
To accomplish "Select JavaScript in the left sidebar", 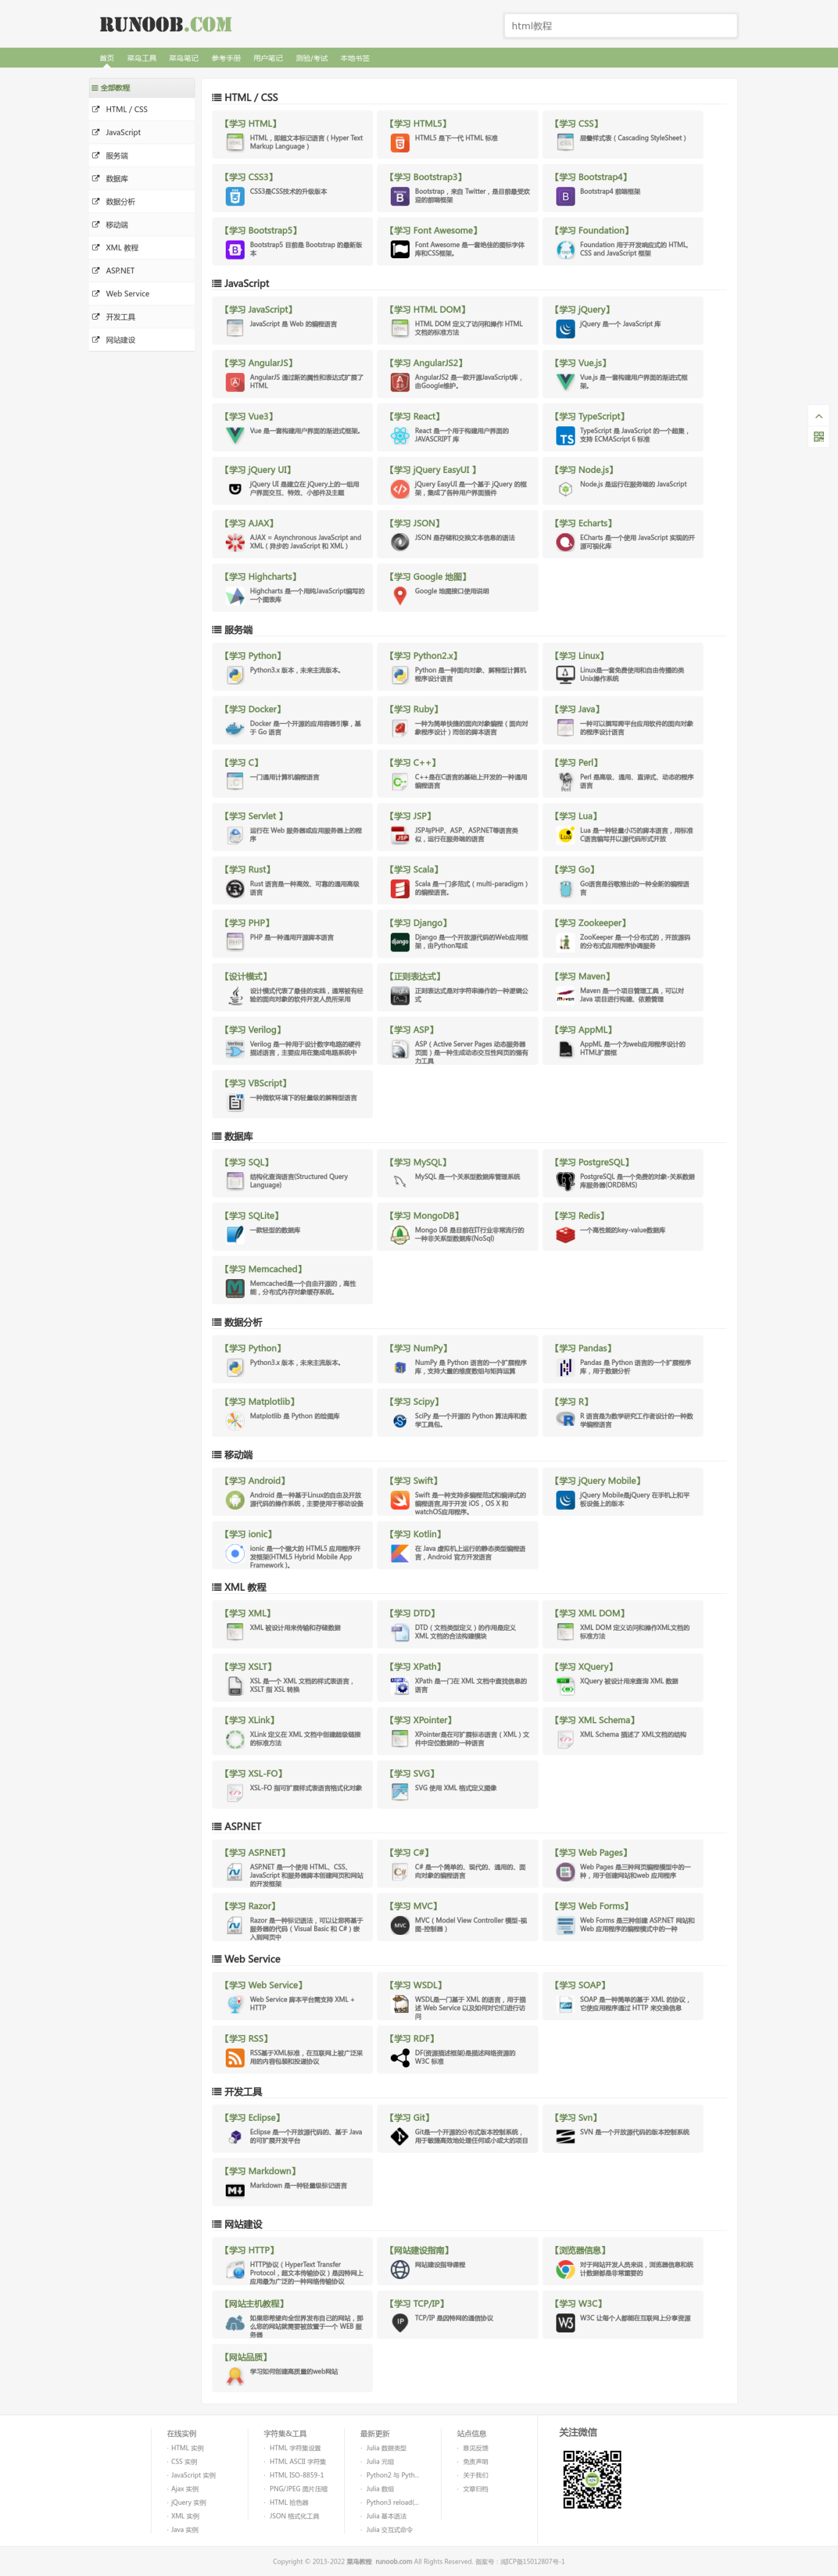I will point(142,132).
